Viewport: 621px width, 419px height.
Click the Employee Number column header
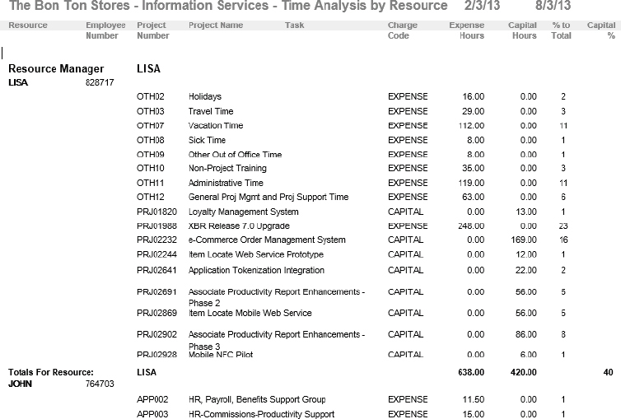click(105, 30)
